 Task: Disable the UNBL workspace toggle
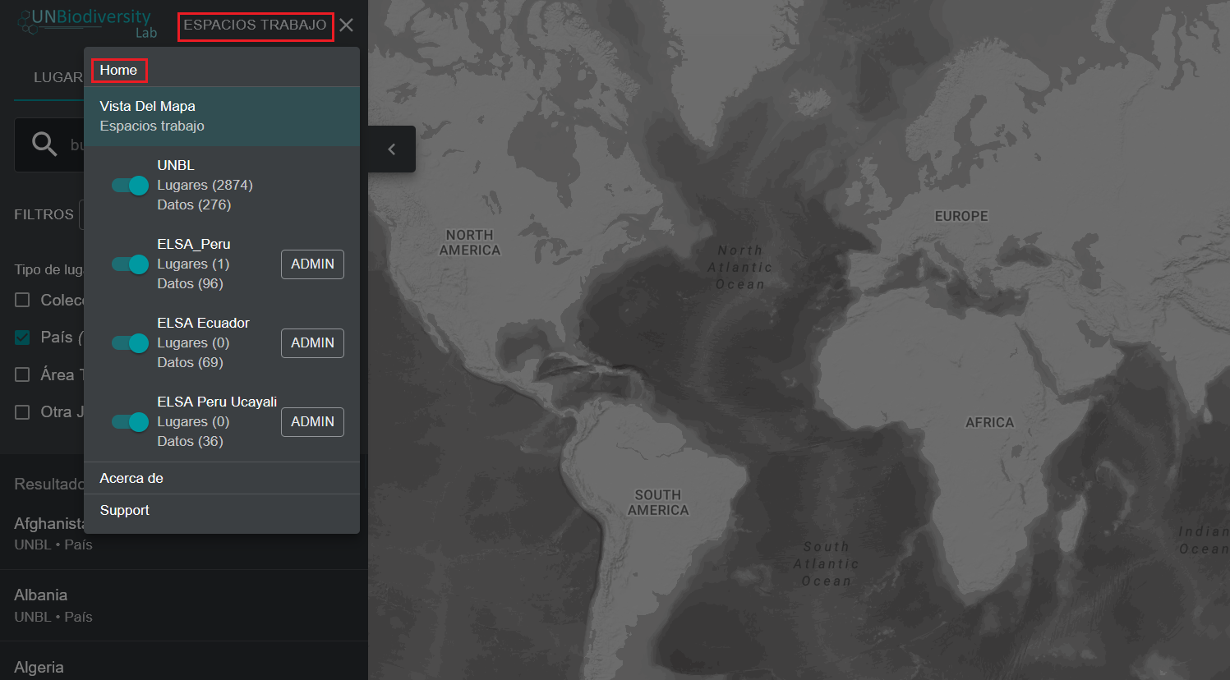(x=131, y=186)
